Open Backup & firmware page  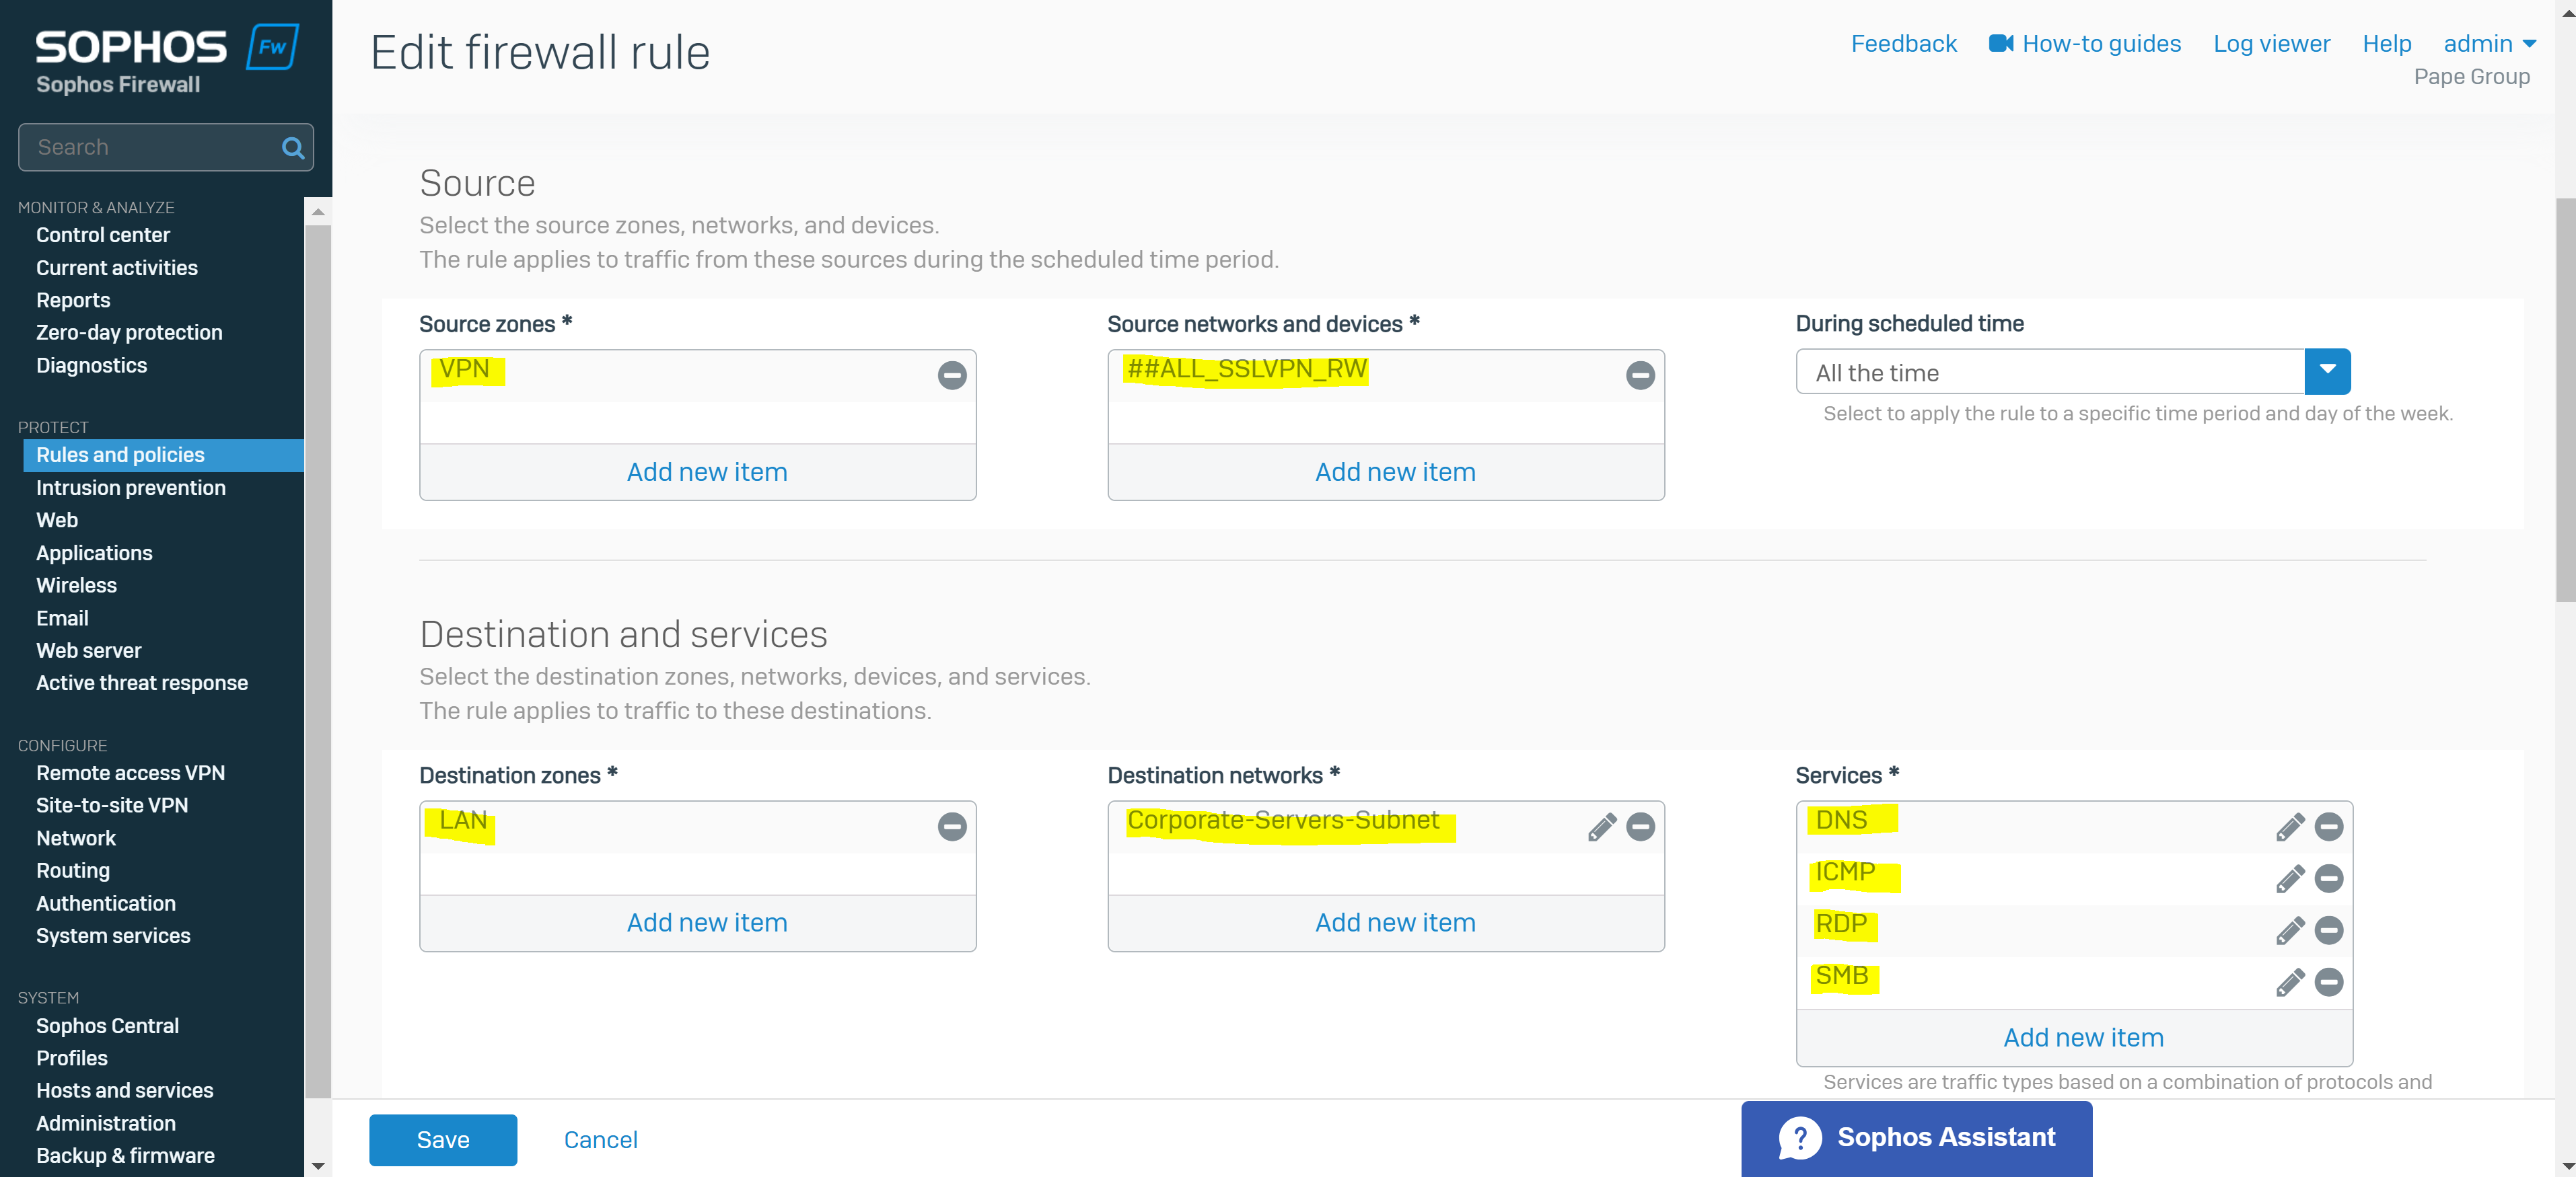tap(125, 1155)
